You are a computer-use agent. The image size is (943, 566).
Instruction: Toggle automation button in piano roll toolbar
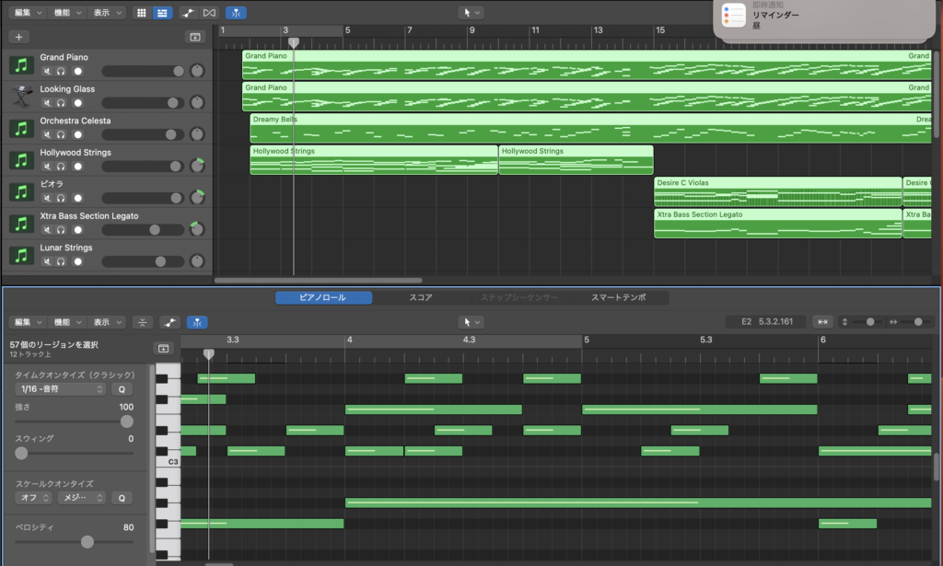169,323
